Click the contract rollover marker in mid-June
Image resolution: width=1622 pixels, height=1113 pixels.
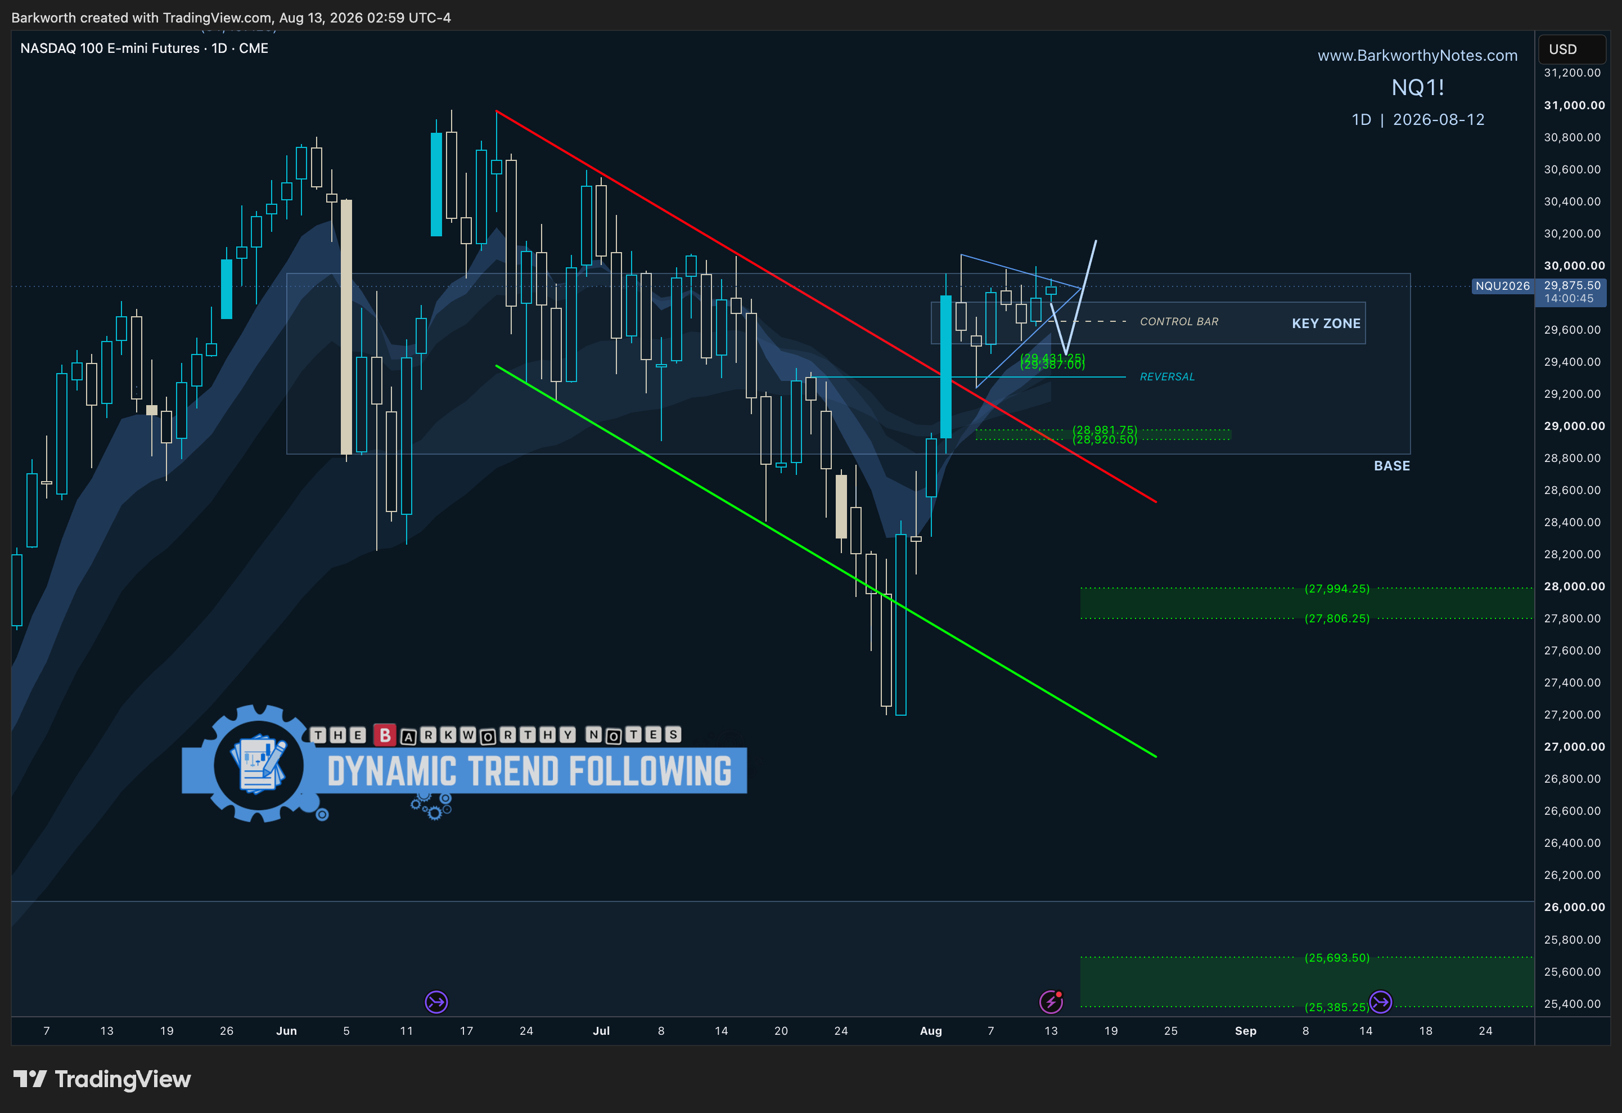pos(436,1002)
